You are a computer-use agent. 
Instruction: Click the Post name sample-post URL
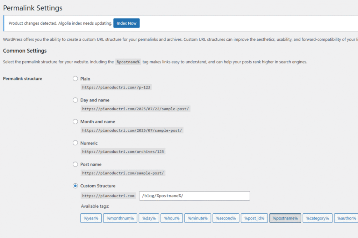coord(123,173)
